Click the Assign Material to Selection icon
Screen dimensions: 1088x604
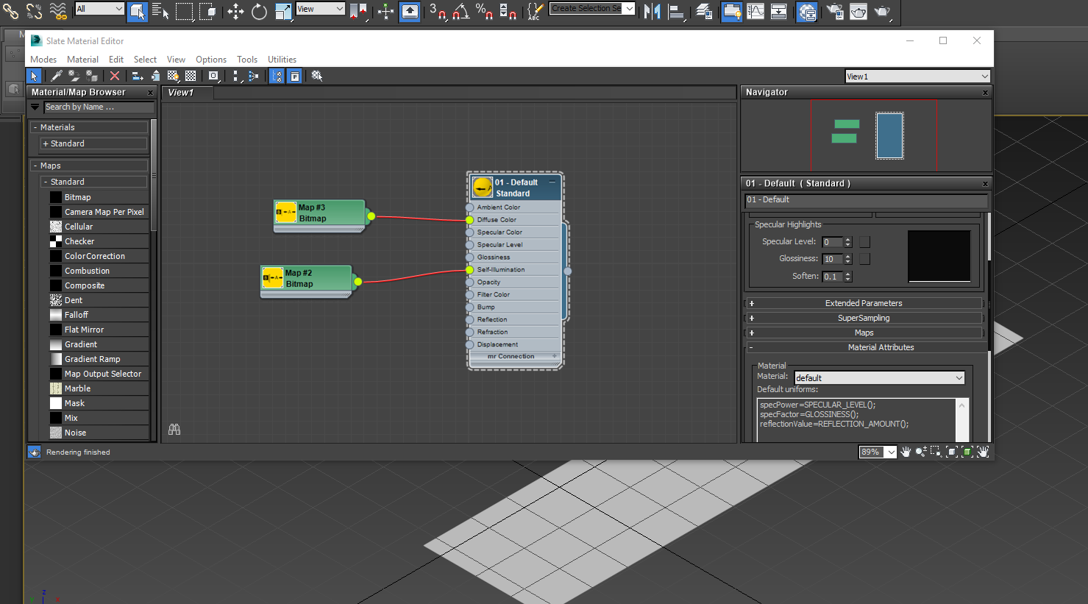click(x=91, y=76)
